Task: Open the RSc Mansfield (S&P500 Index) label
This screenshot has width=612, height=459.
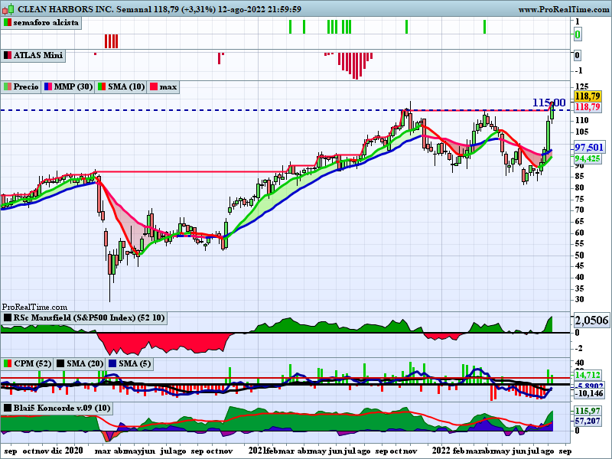Action: pyautogui.click(x=89, y=317)
